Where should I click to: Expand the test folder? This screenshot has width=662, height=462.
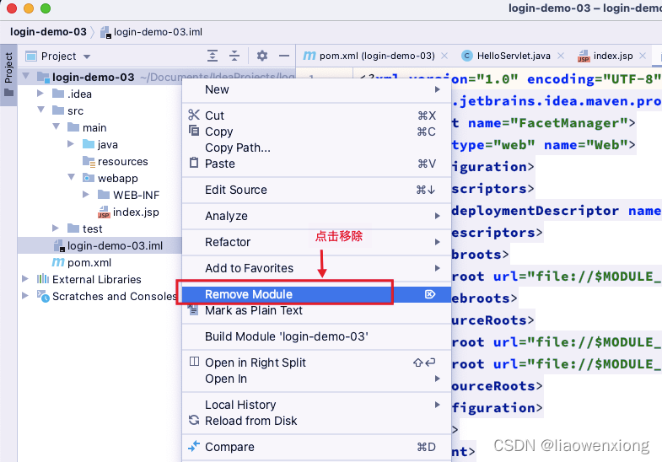(x=56, y=228)
